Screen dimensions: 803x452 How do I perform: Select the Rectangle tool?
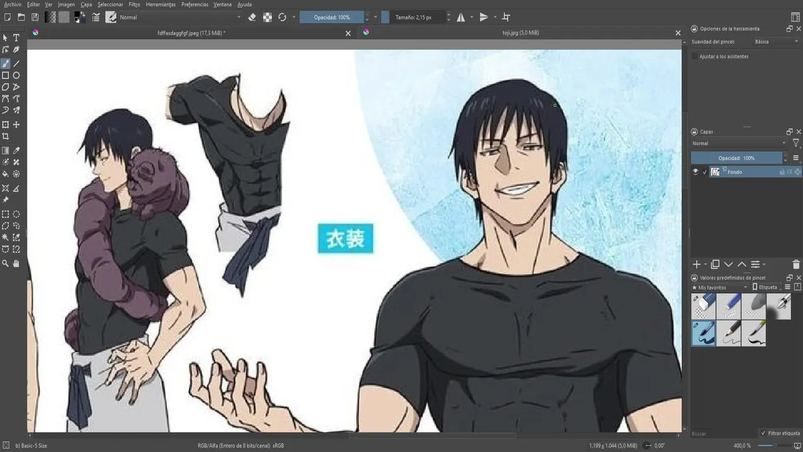[x=6, y=75]
